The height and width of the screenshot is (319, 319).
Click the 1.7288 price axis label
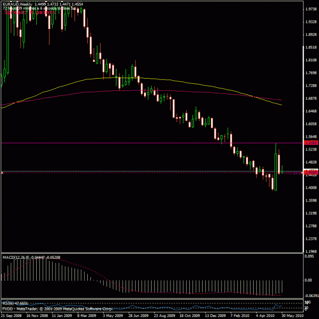pyautogui.click(x=311, y=86)
